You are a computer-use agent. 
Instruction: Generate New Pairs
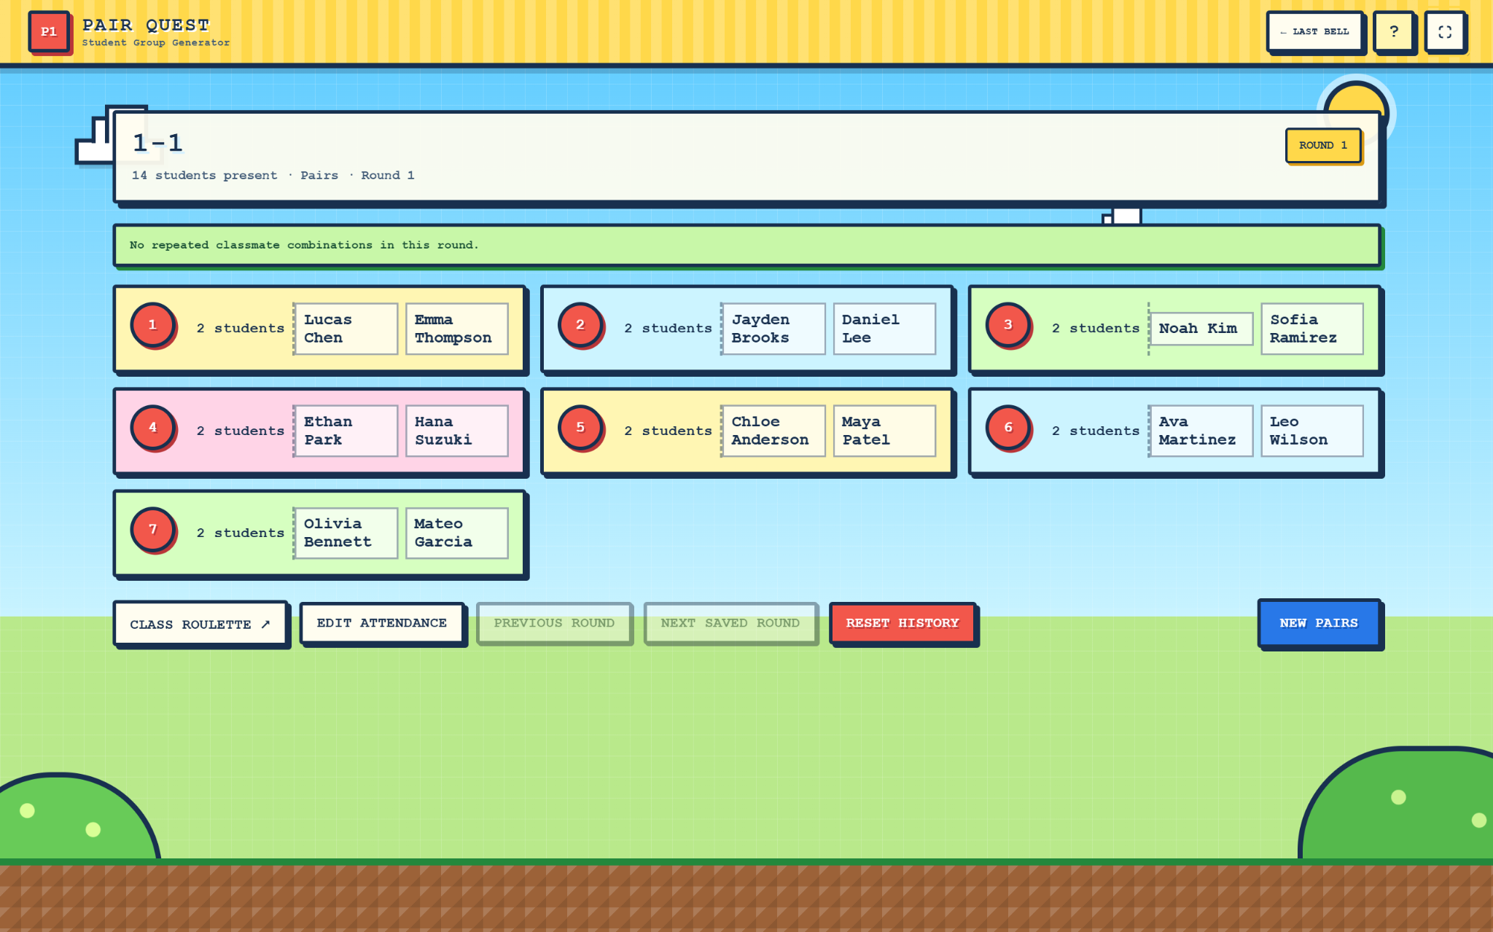(1319, 623)
